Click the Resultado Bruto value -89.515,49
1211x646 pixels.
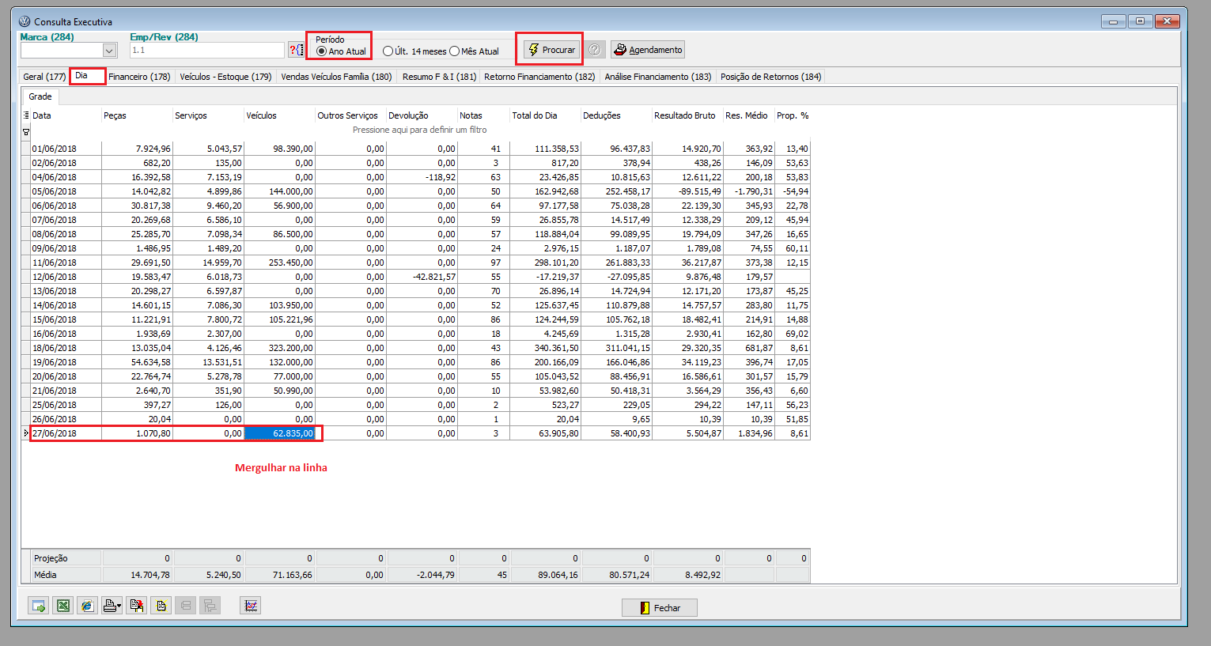click(x=687, y=191)
